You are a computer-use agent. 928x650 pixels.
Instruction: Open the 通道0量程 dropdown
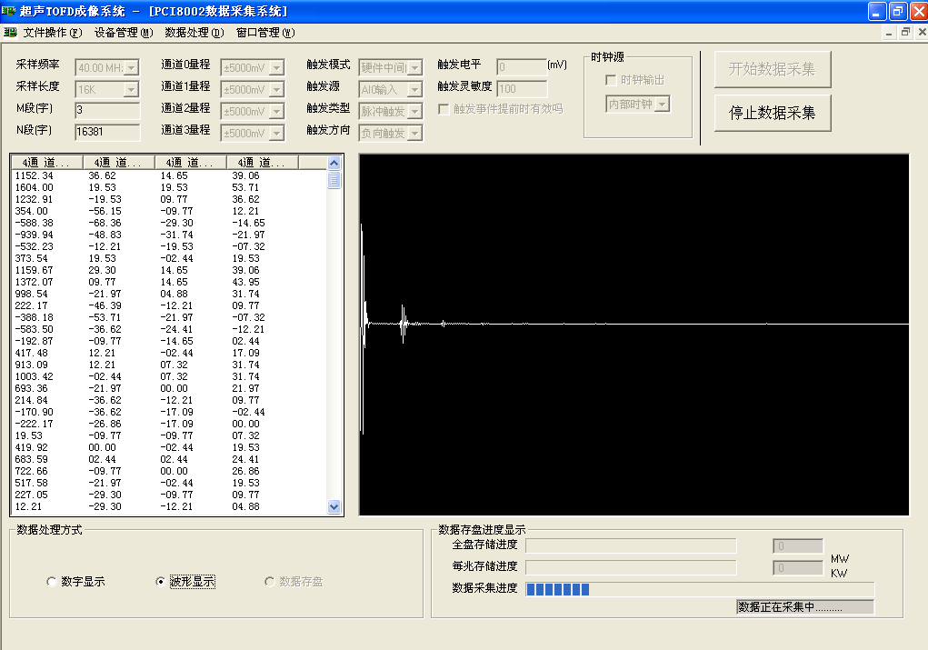click(276, 68)
